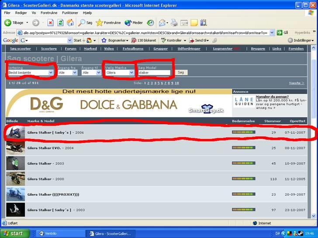
Task: Click the Søg button beside model field
Action: (181, 72)
